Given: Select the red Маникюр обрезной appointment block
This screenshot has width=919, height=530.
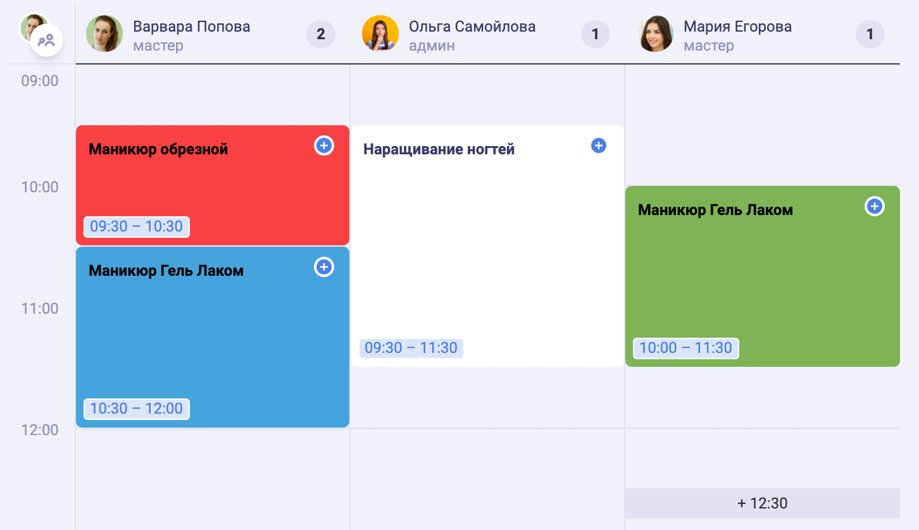Looking at the screenshot, I should [x=213, y=185].
